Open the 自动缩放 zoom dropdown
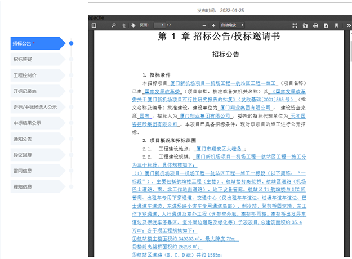The height and width of the screenshot is (259, 352). point(232,25)
